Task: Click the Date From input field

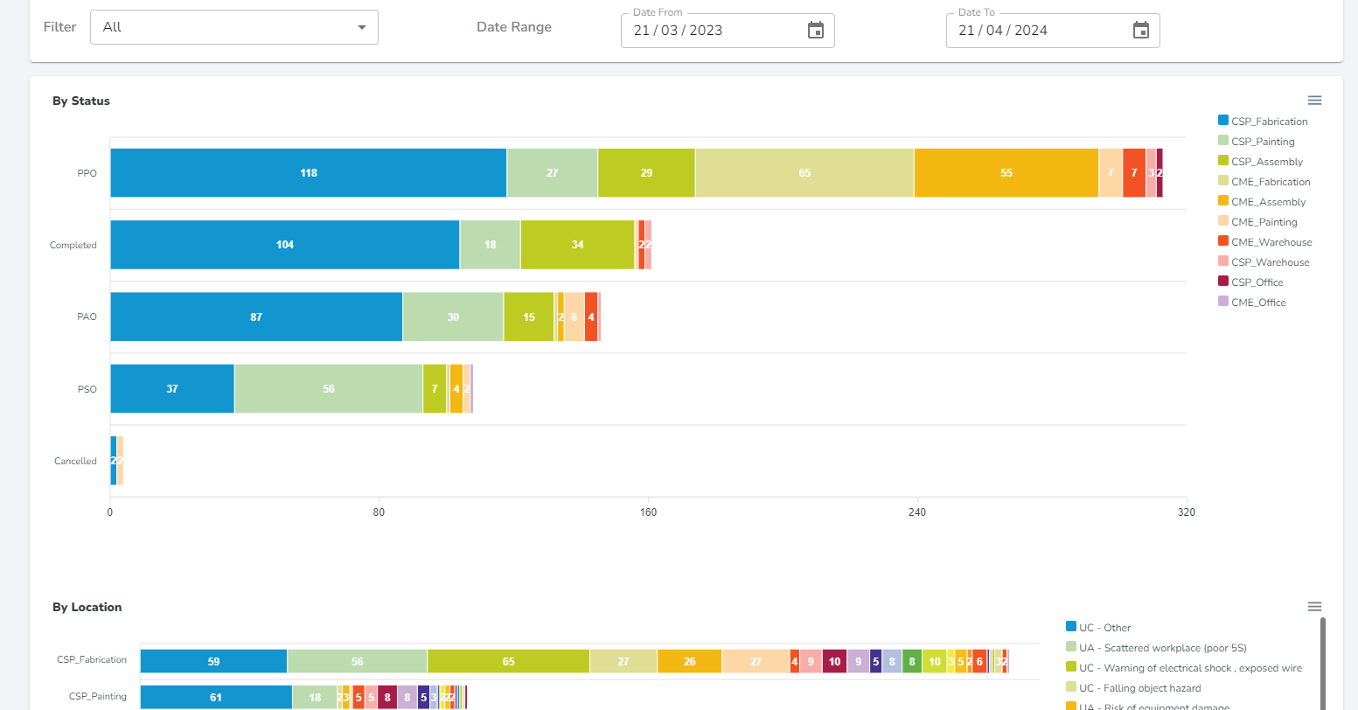Action: [x=728, y=31]
